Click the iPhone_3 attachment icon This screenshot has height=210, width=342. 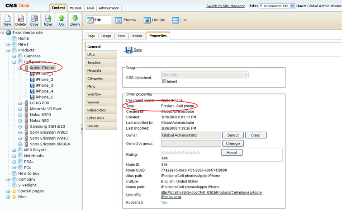pos(32,85)
